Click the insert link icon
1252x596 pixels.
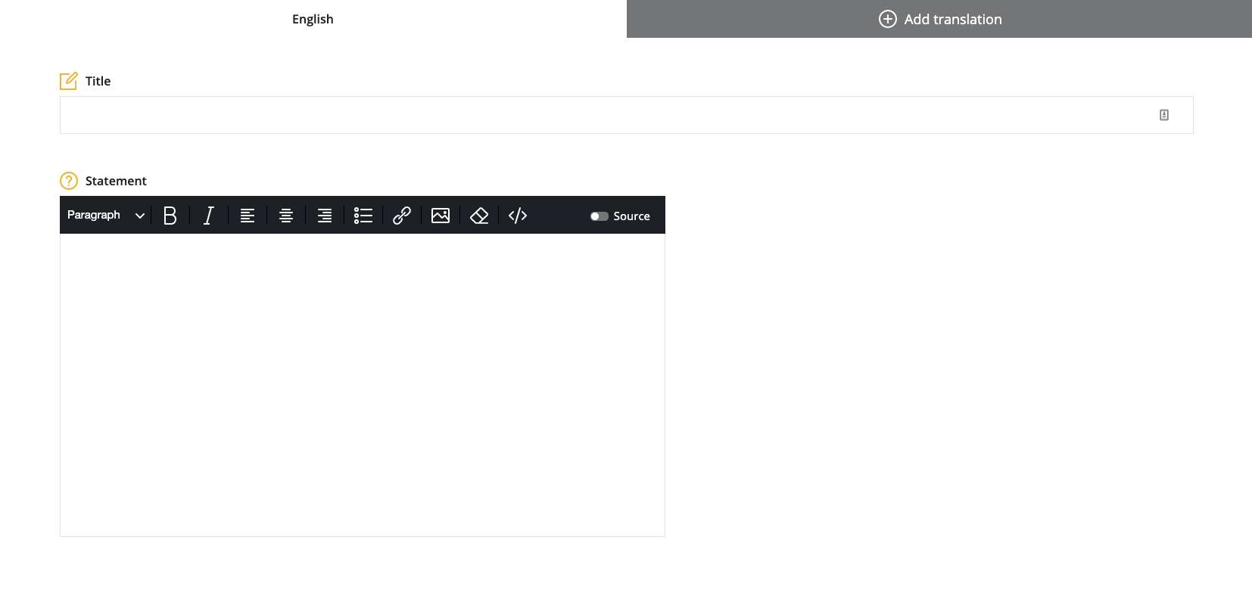coord(402,216)
